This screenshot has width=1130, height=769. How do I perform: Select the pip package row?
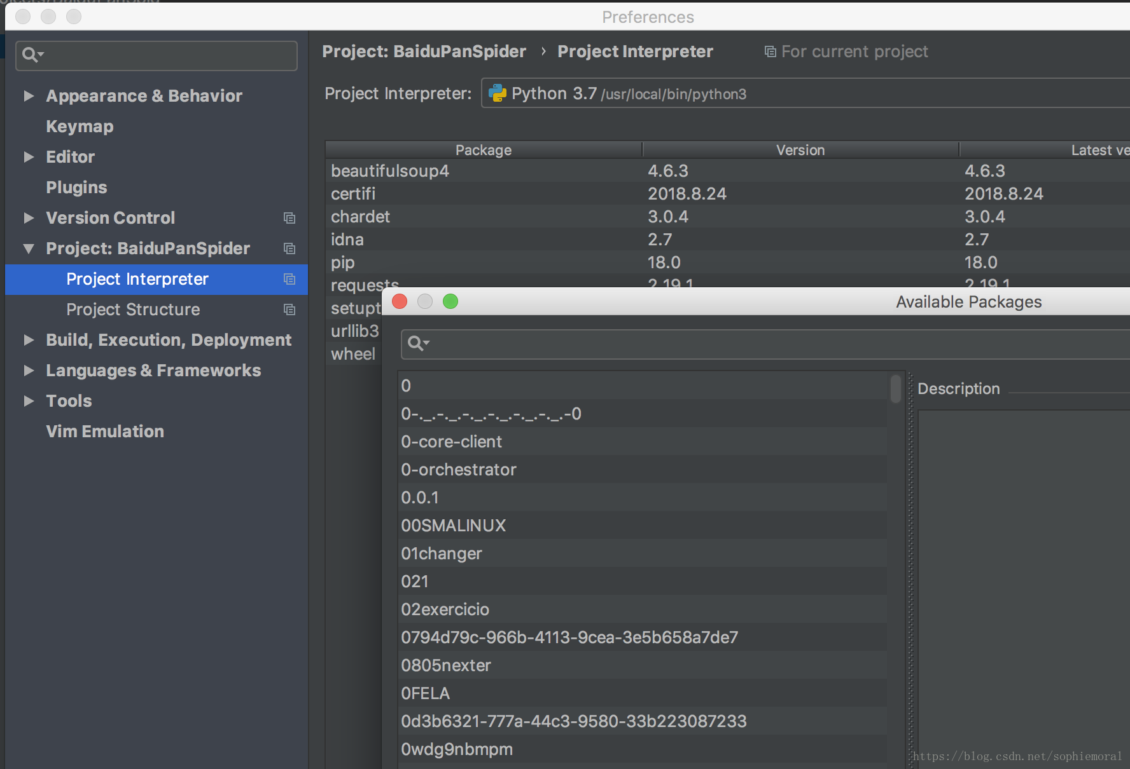[728, 262]
